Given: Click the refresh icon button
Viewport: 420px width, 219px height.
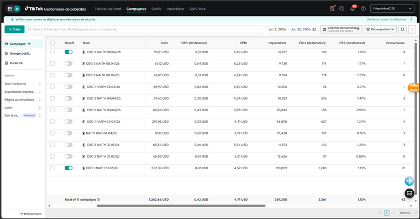Looking at the screenshot, I should [402, 29].
